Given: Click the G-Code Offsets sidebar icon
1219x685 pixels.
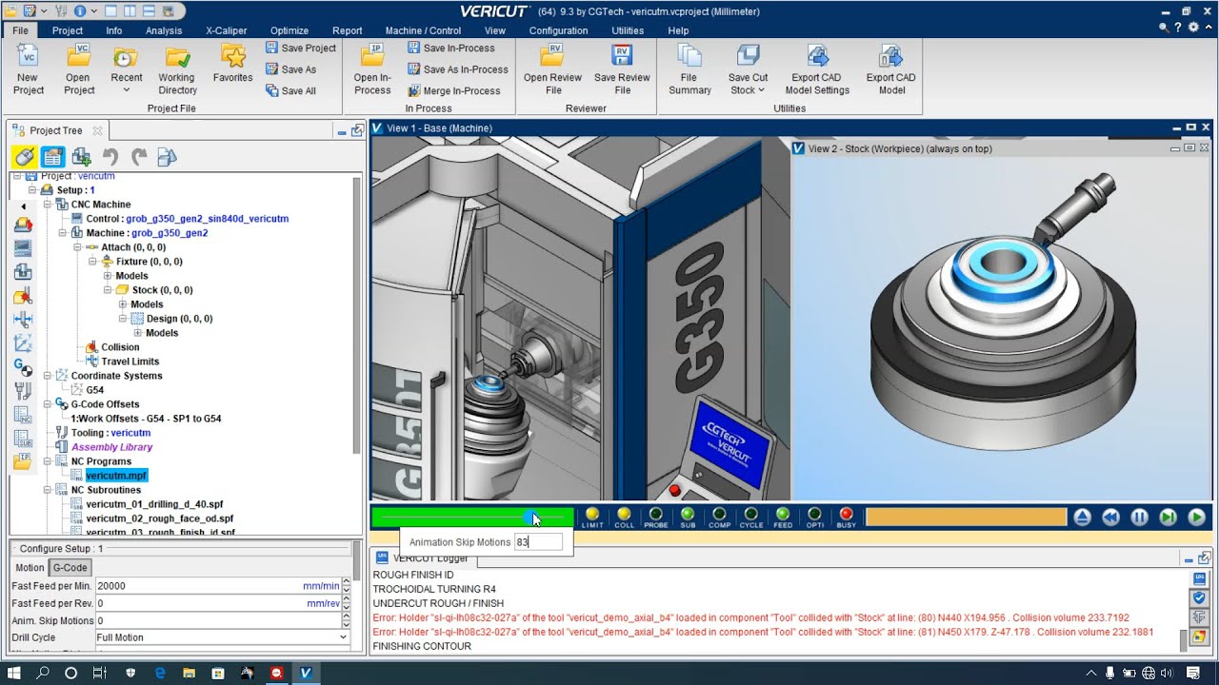Looking at the screenshot, I should (23, 367).
